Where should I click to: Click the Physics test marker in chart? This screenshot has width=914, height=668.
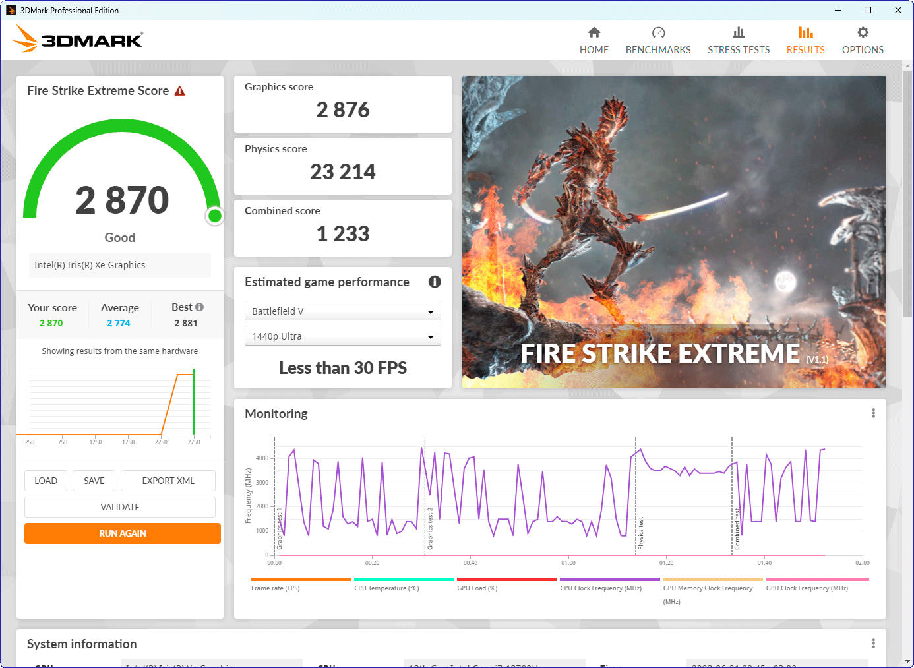[x=640, y=533]
